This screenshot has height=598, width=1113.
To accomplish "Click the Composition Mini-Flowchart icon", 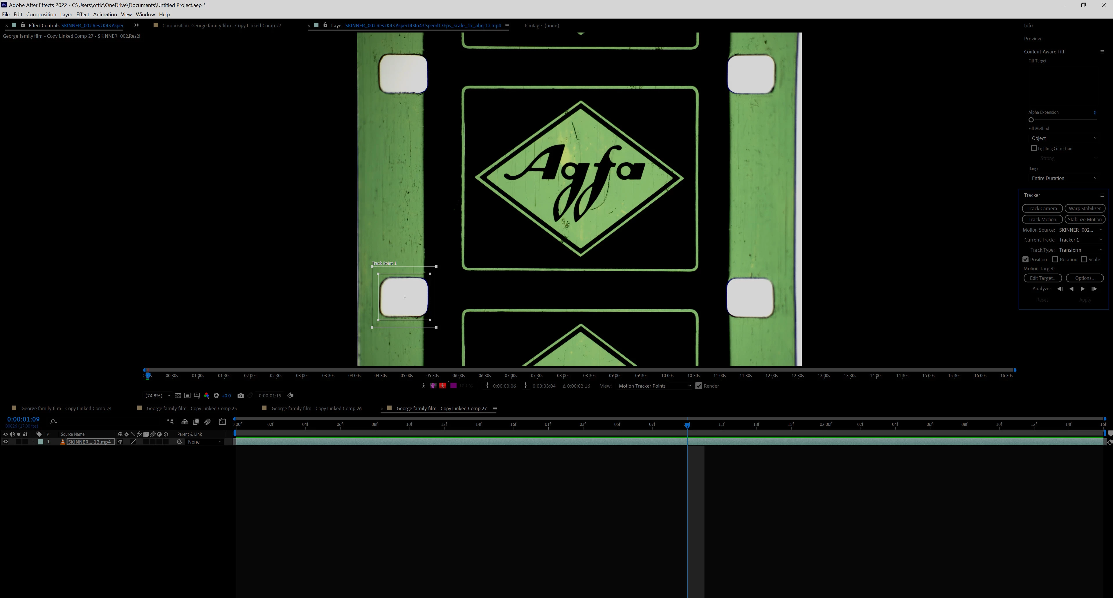I will (170, 422).
